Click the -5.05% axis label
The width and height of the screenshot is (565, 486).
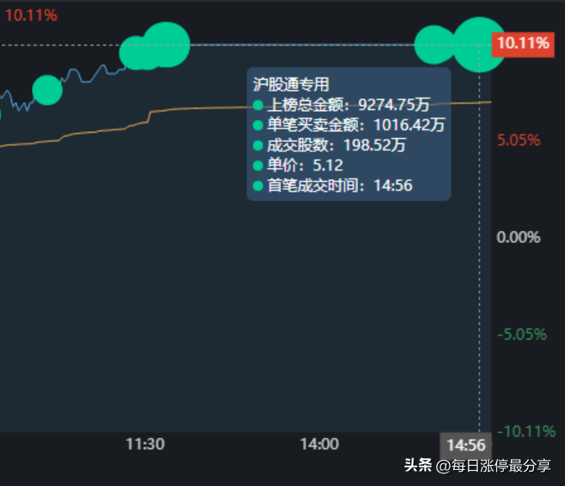[x=522, y=335]
